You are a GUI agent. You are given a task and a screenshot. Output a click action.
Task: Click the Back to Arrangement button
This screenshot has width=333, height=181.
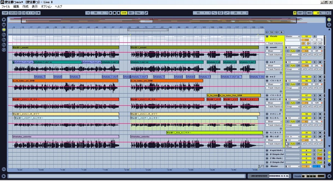tap(131, 13)
